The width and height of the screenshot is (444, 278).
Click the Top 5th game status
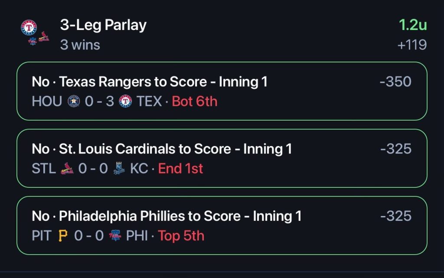pos(181,236)
